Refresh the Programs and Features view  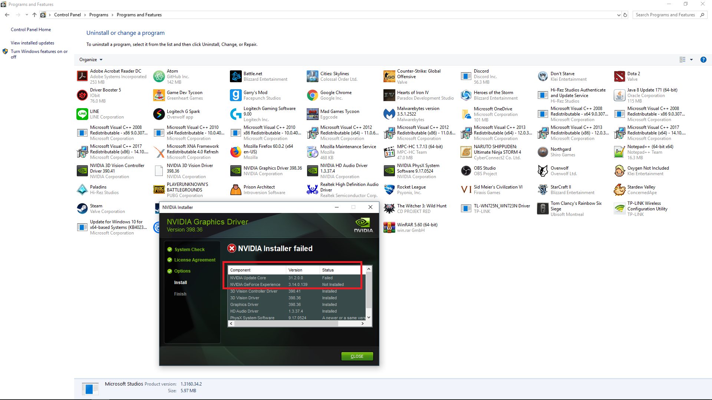[x=625, y=15]
